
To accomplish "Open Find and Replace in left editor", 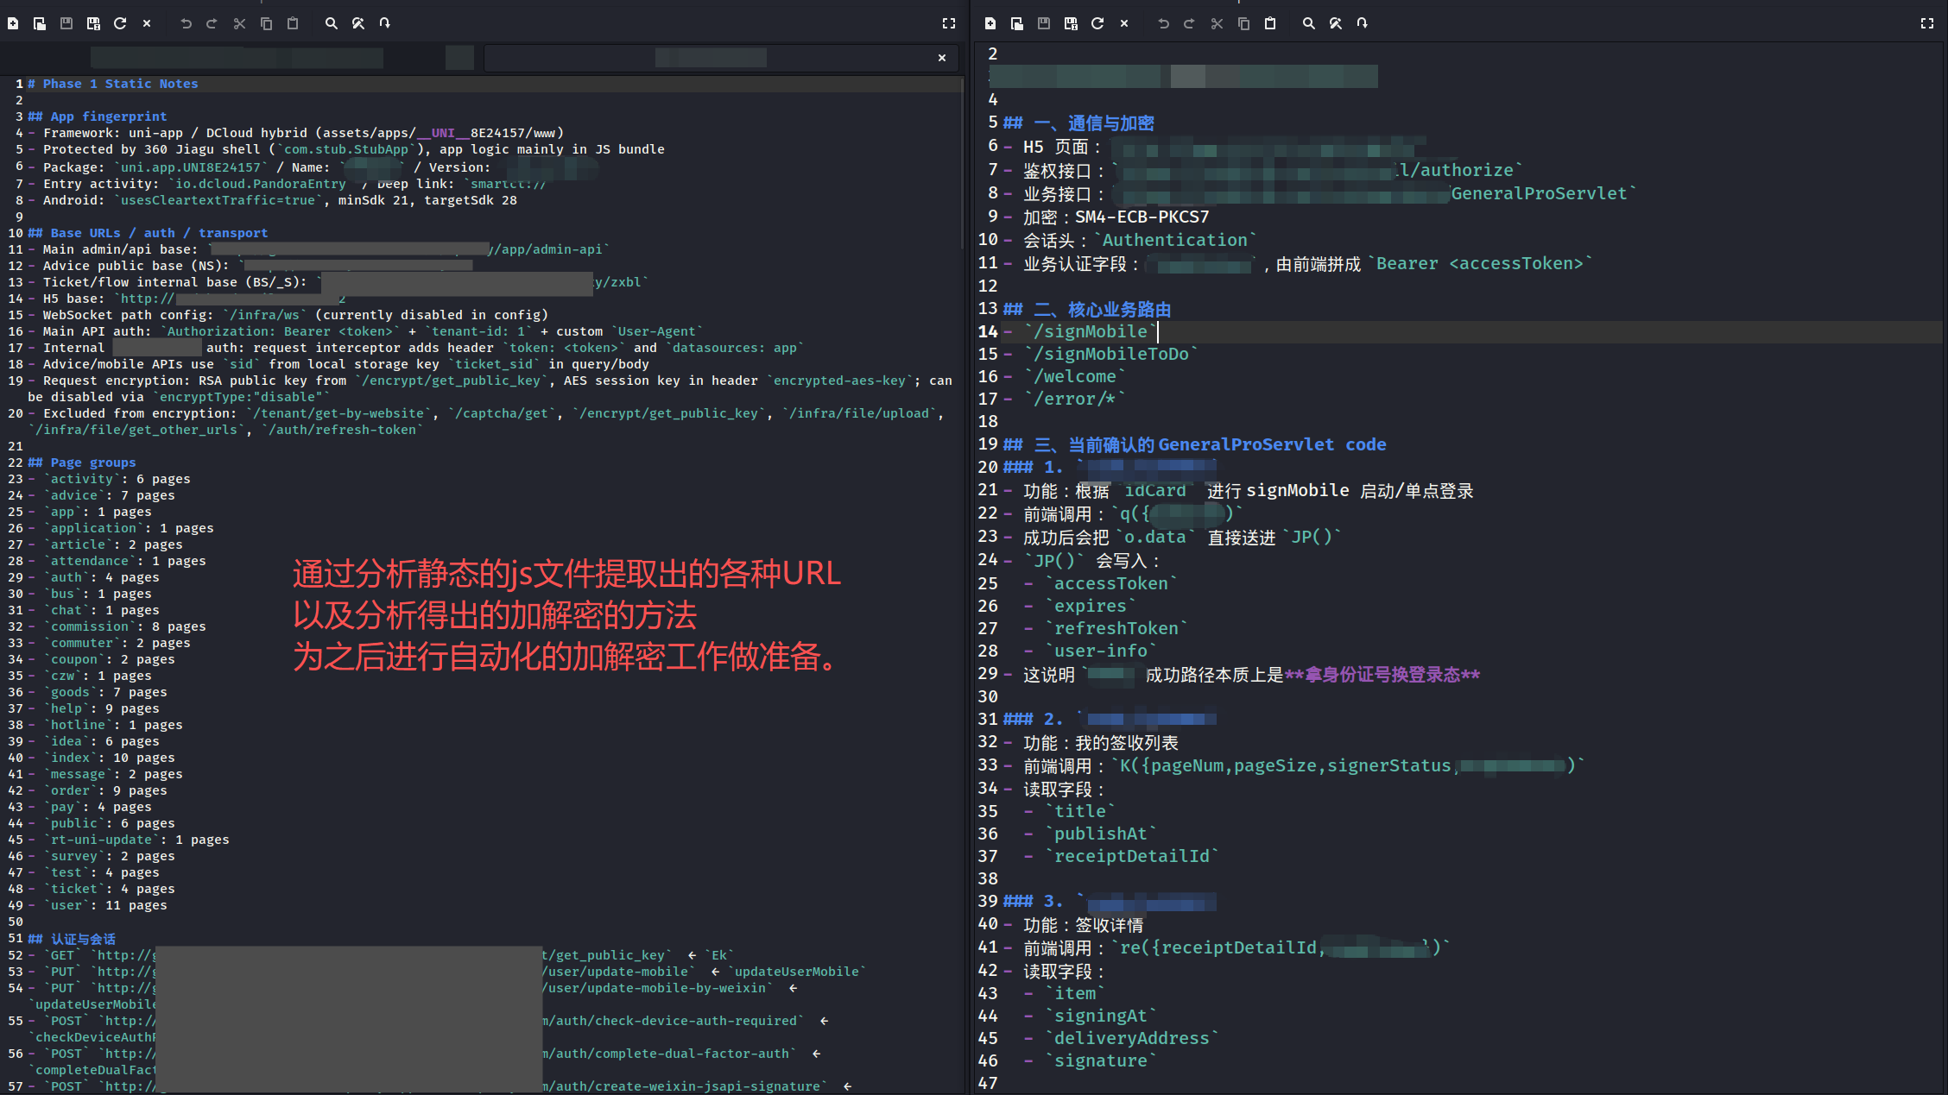I will click(x=357, y=23).
